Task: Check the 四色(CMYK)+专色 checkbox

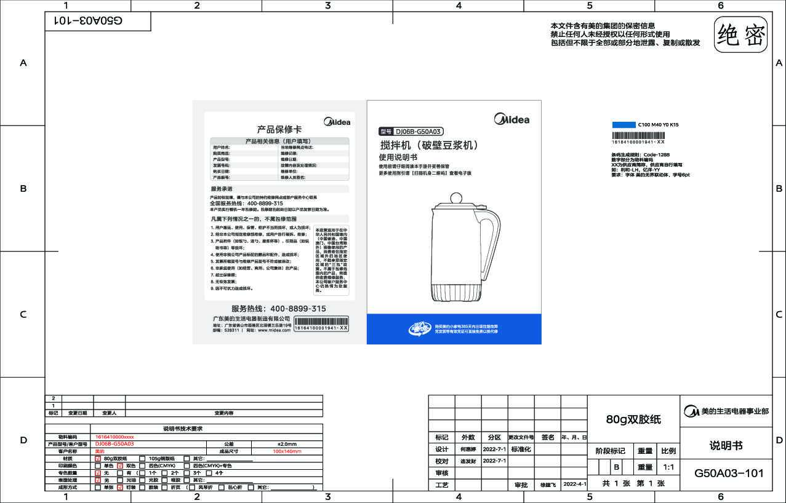Action: (186, 465)
